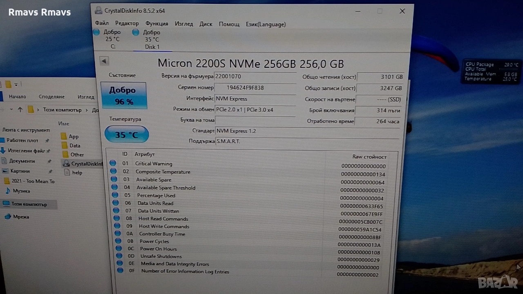The width and height of the screenshot is (523, 294).
Task: Click the Добро 96 % health status button
Action: coord(123,96)
